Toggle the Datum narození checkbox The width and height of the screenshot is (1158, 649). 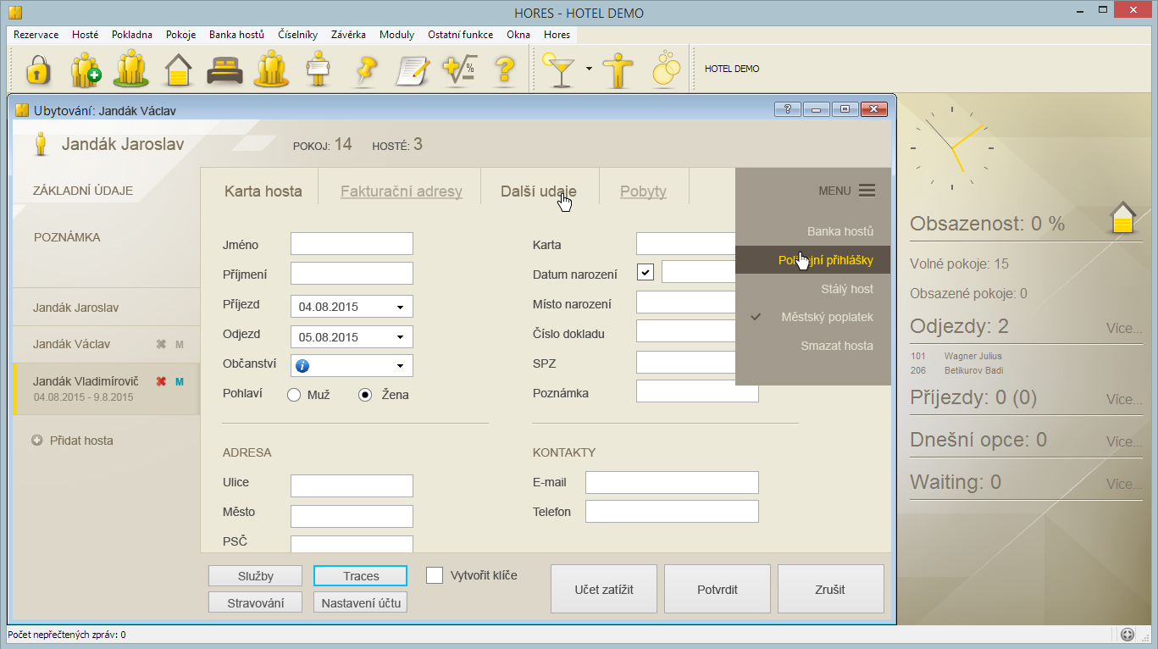(645, 273)
